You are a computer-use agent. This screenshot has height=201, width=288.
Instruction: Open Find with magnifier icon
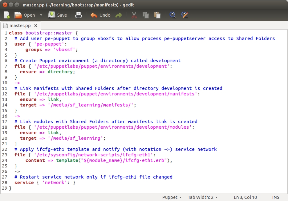point(173,15)
